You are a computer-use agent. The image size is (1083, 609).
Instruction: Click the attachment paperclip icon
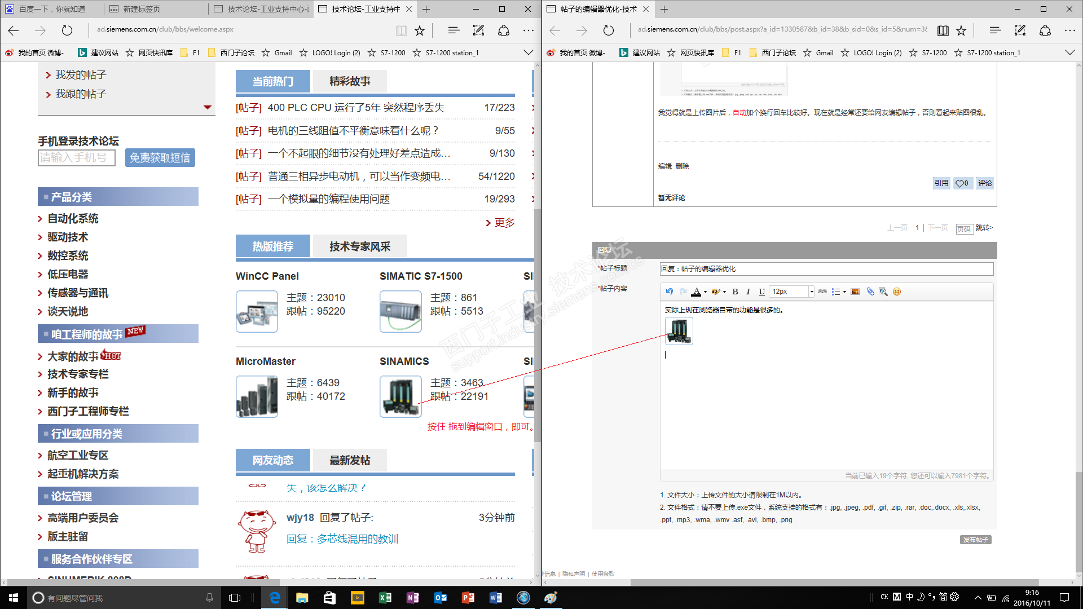point(870,292)
